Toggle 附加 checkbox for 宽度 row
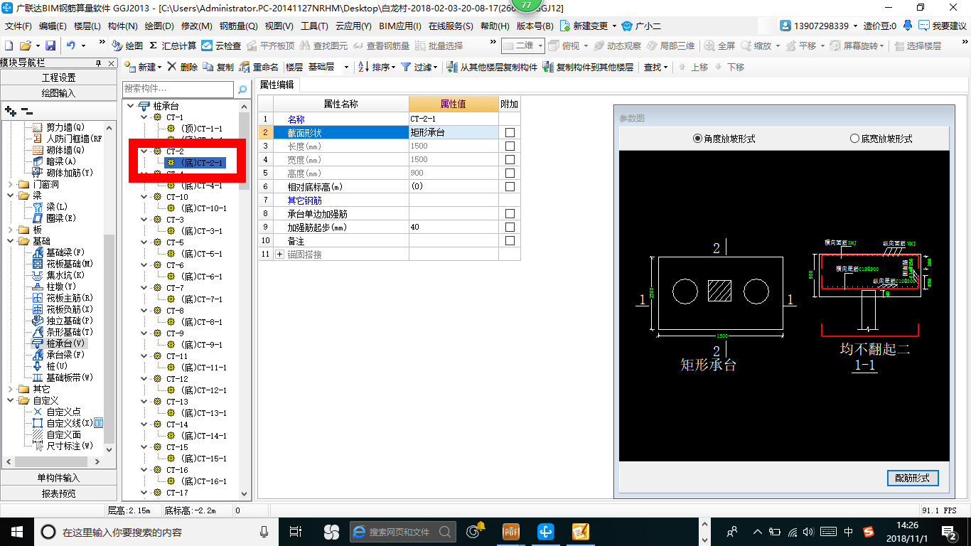 coord(510,159)
